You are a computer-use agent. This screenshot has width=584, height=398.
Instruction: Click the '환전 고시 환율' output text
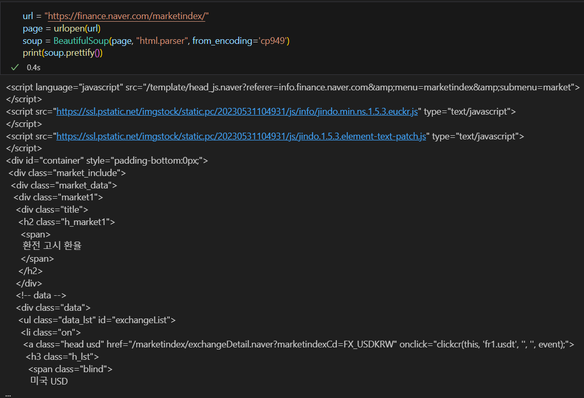click(52, 246)
